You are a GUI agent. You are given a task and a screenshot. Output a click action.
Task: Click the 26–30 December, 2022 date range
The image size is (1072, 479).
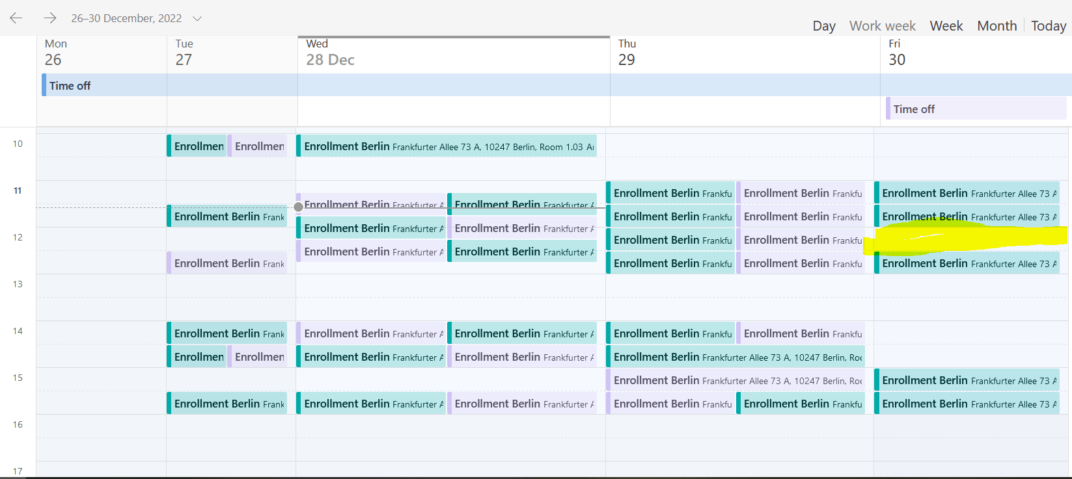(126, 18)
